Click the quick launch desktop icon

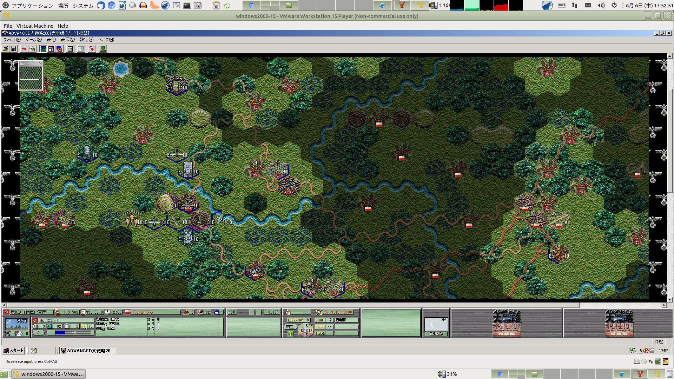(x=34, y=351)
